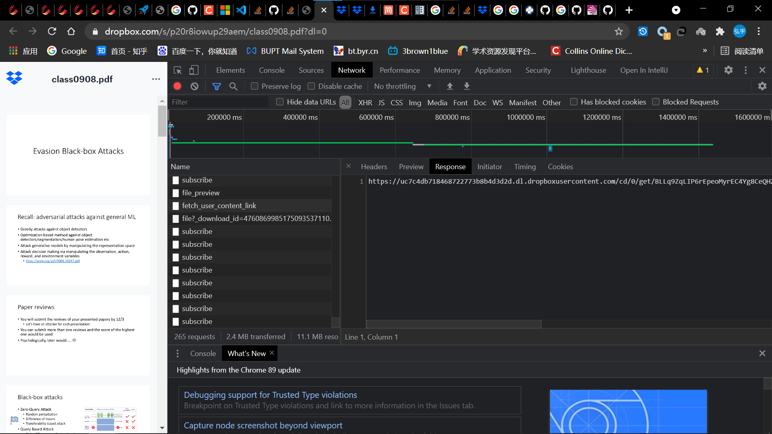Click the filter funnel icon

[x=216, y=86]
